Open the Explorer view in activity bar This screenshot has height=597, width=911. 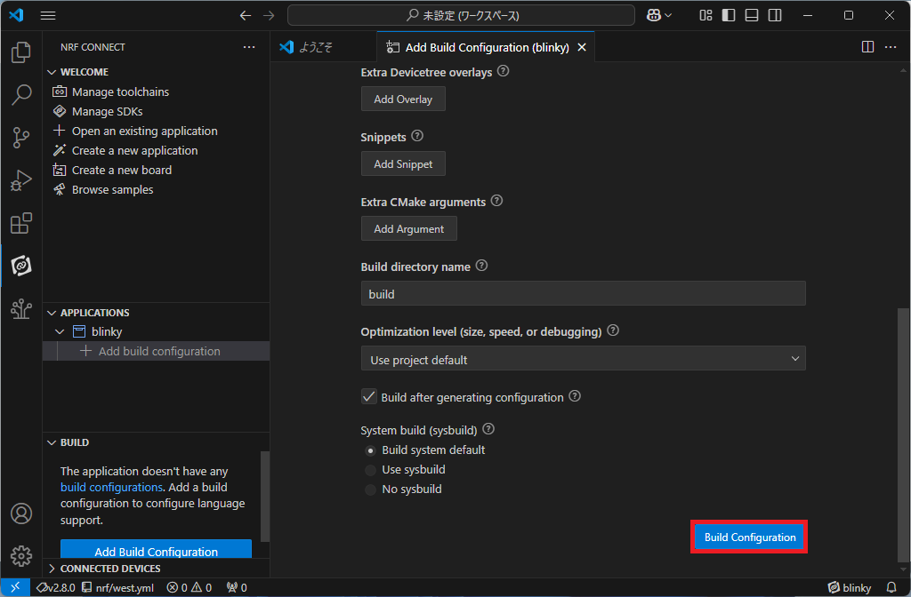tap(21, 52)
